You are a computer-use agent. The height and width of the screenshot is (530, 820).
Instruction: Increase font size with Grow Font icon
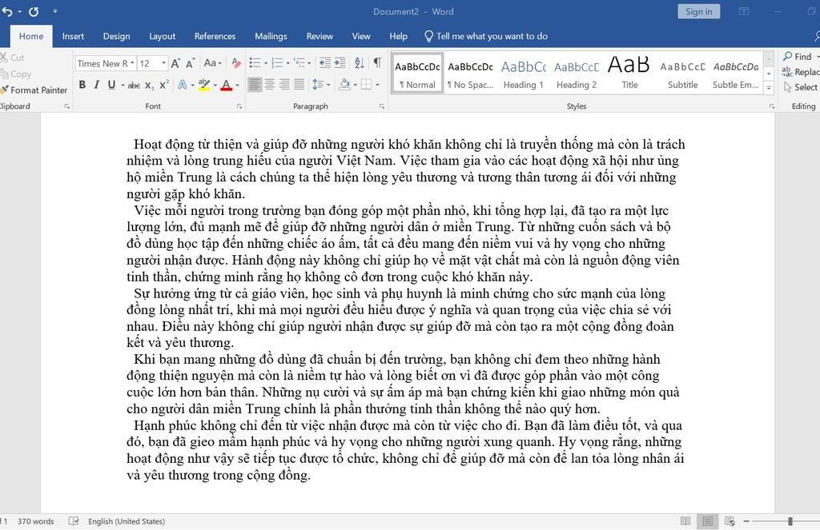[x=175, y=63]
